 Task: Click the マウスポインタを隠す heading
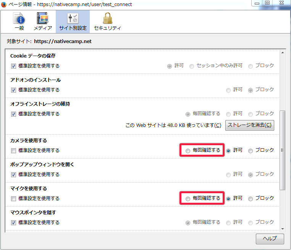click(33, 212)
